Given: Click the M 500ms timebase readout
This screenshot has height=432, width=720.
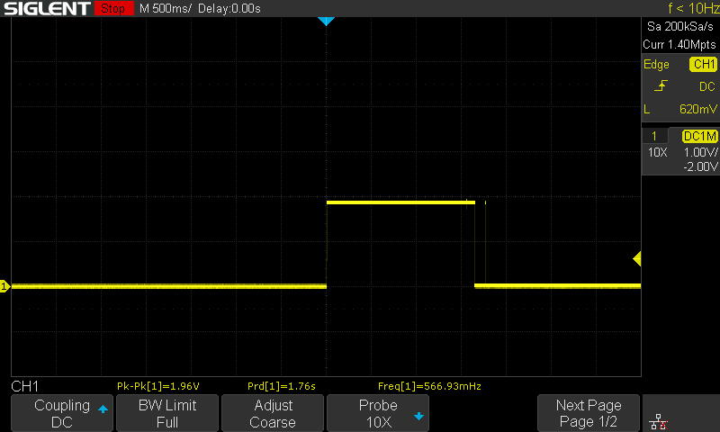Looking at the screenshot, I should click(x=166, y=8).
